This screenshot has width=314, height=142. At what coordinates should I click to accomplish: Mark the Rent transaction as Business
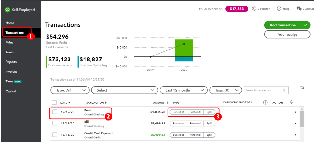coord(178,112)
